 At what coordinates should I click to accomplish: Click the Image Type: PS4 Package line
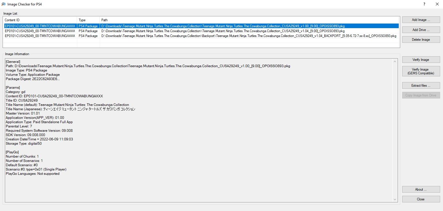[x=26, y=70]
